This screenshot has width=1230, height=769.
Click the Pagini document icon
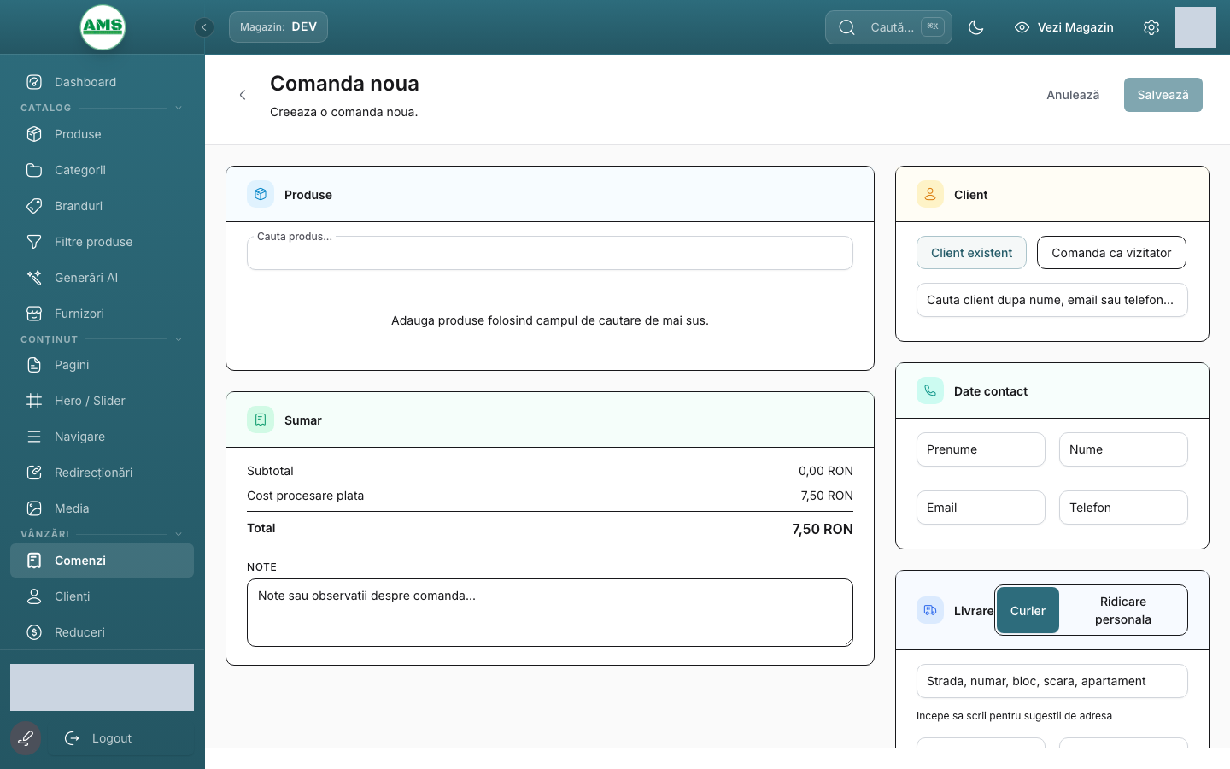[34, 365]
